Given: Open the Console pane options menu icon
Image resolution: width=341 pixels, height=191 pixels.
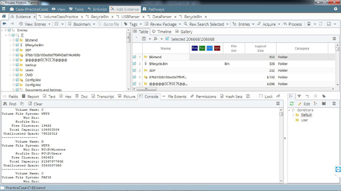Looking at the screenshot, I should (x=278, y=104).
